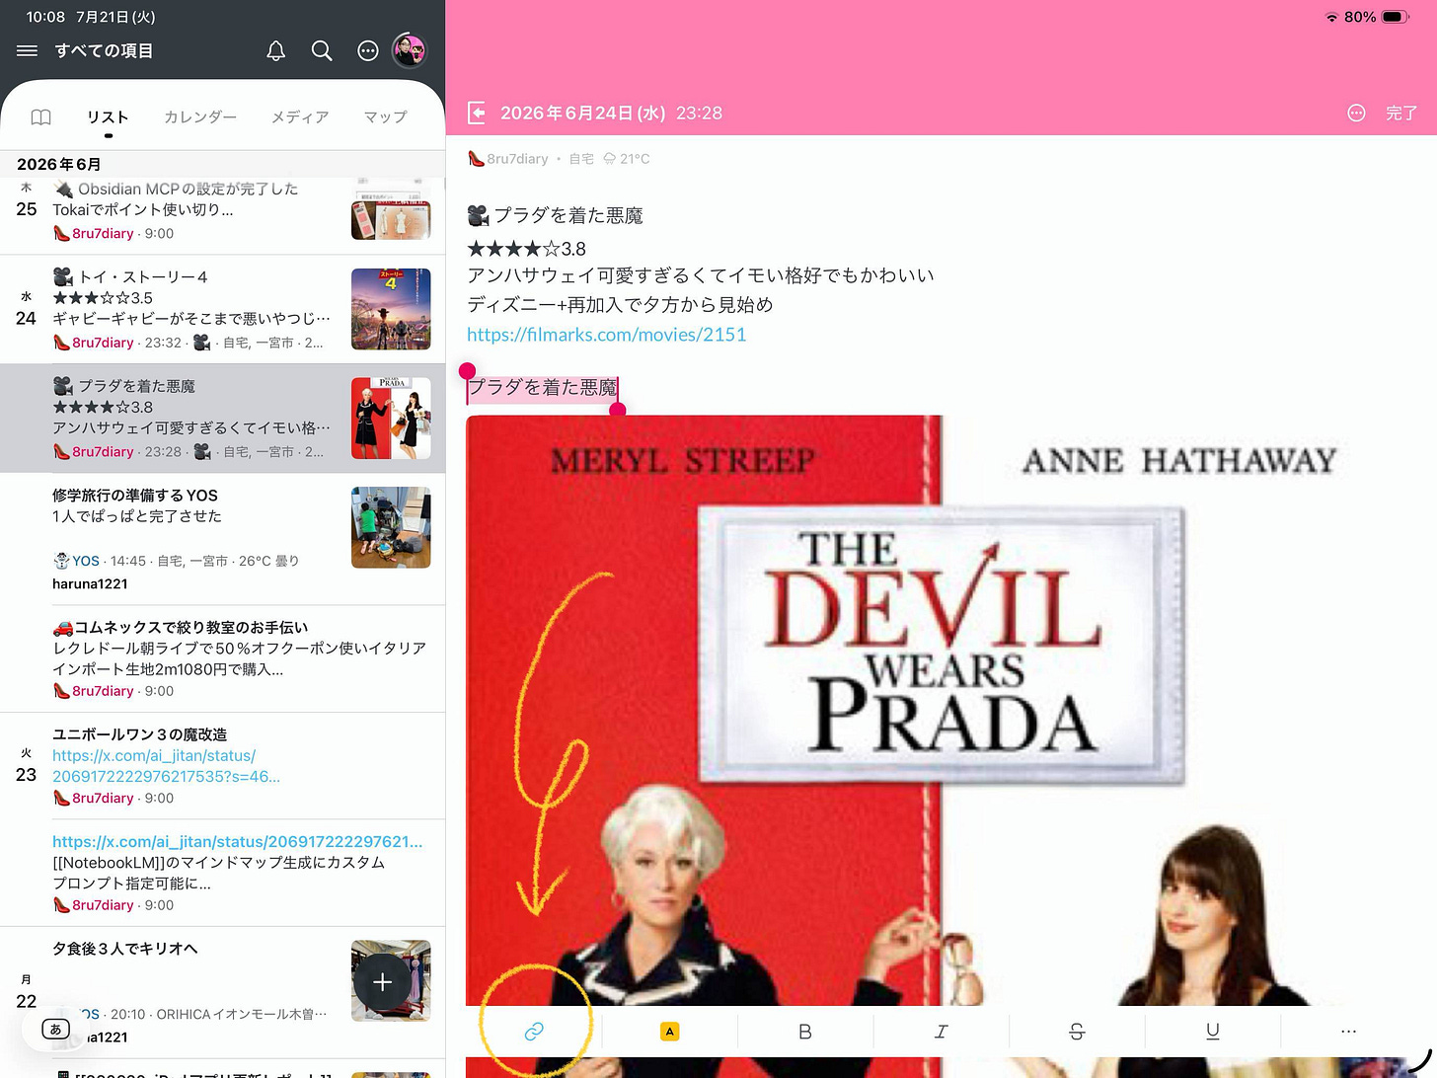Image resolution: width=1437 pixels, height=1078 pixels.
Task: Open x.com/ai_jitan link under ユニボールワン3
Action: (x=166, y=766)
